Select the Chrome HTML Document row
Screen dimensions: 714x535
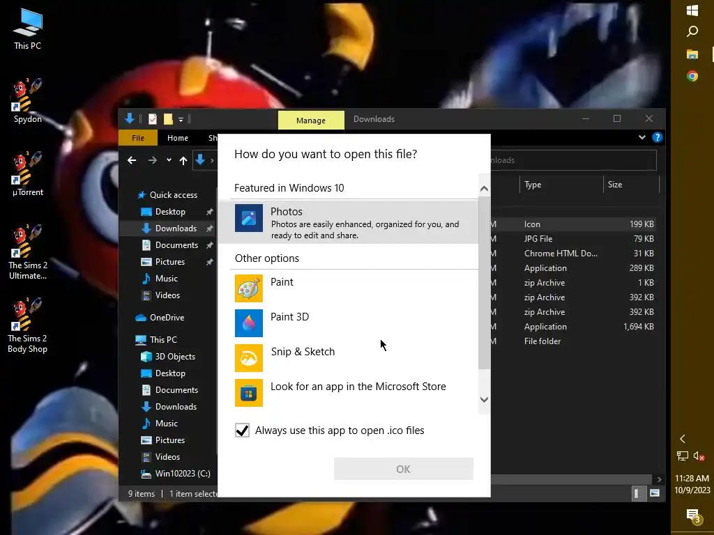pyautogui.click(x=573, y=254)
